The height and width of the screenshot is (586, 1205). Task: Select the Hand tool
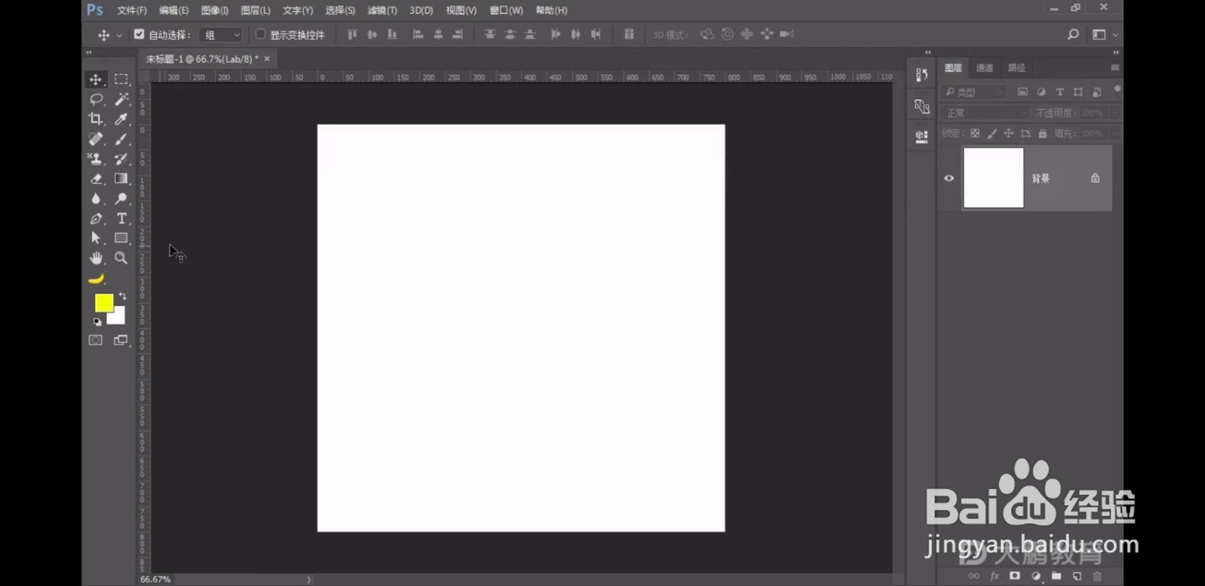tap(96, 258)
